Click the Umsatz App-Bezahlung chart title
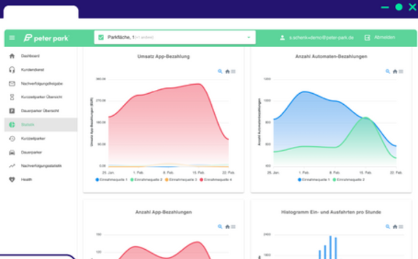 click(x=164, y=56)
